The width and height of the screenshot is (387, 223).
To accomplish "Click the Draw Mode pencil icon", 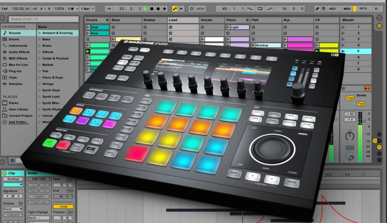I will pyautogui.click(x=317, y=9).
